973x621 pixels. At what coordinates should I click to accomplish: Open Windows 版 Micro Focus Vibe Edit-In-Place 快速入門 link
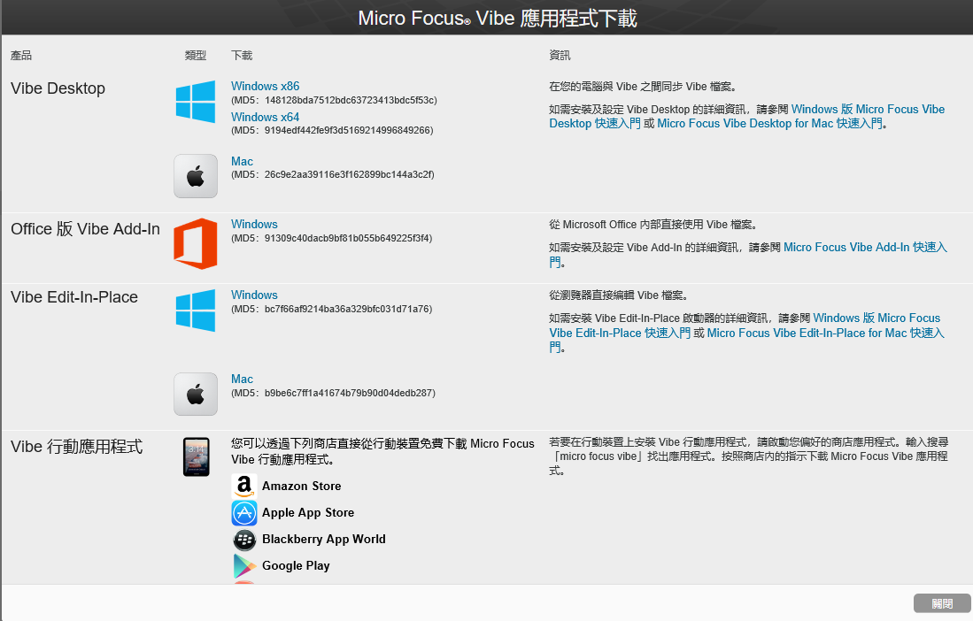(876, 318)
